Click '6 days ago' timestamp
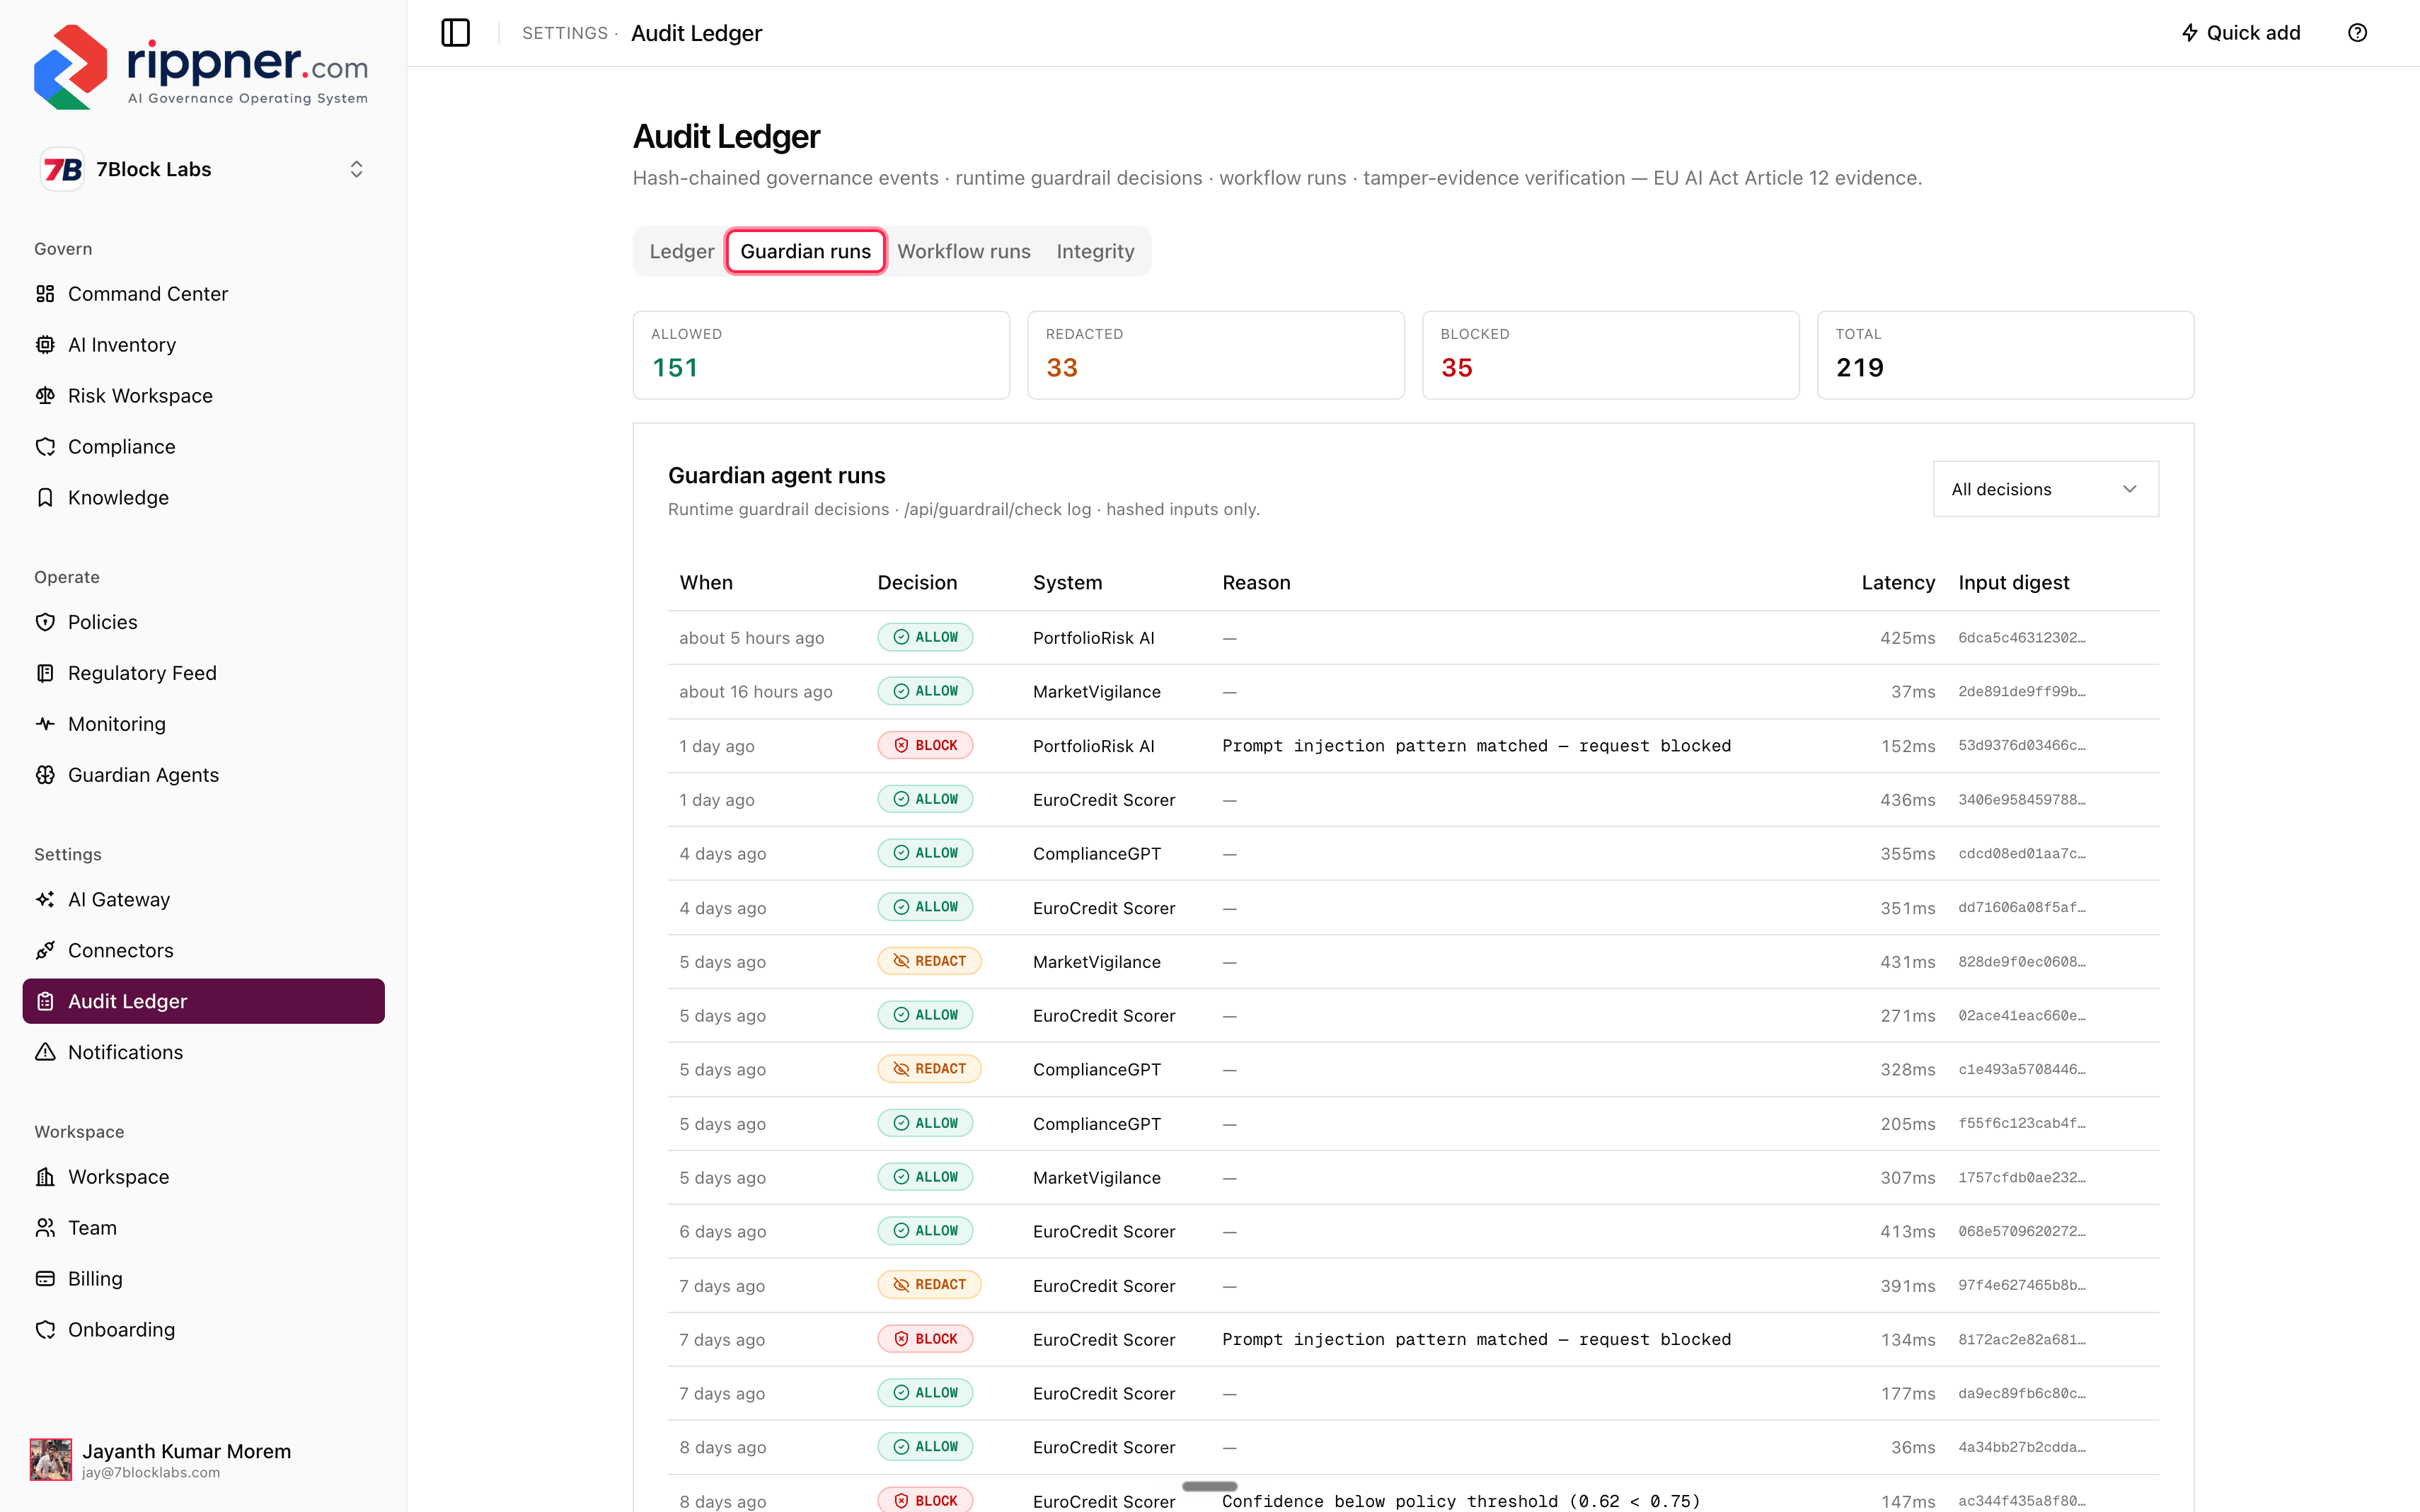Viewport: 2420px width, 1512px height. click(723, 1232)
